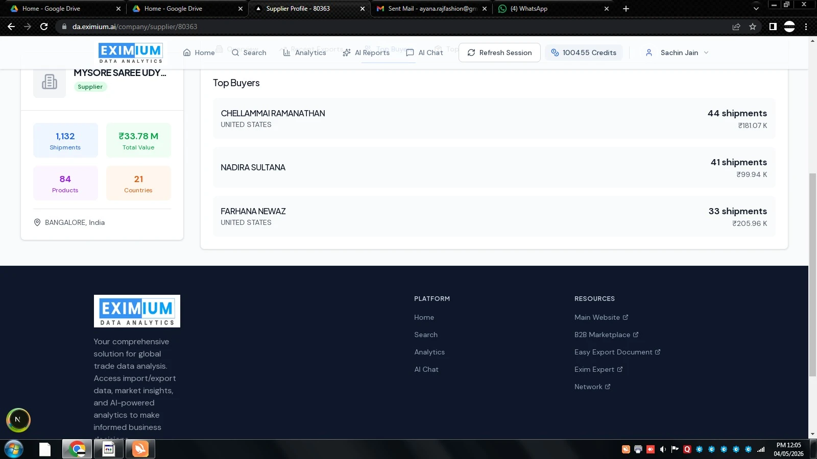817x459 pixels.
Task: Click the 41 shipments value
Action: [739, 162]
